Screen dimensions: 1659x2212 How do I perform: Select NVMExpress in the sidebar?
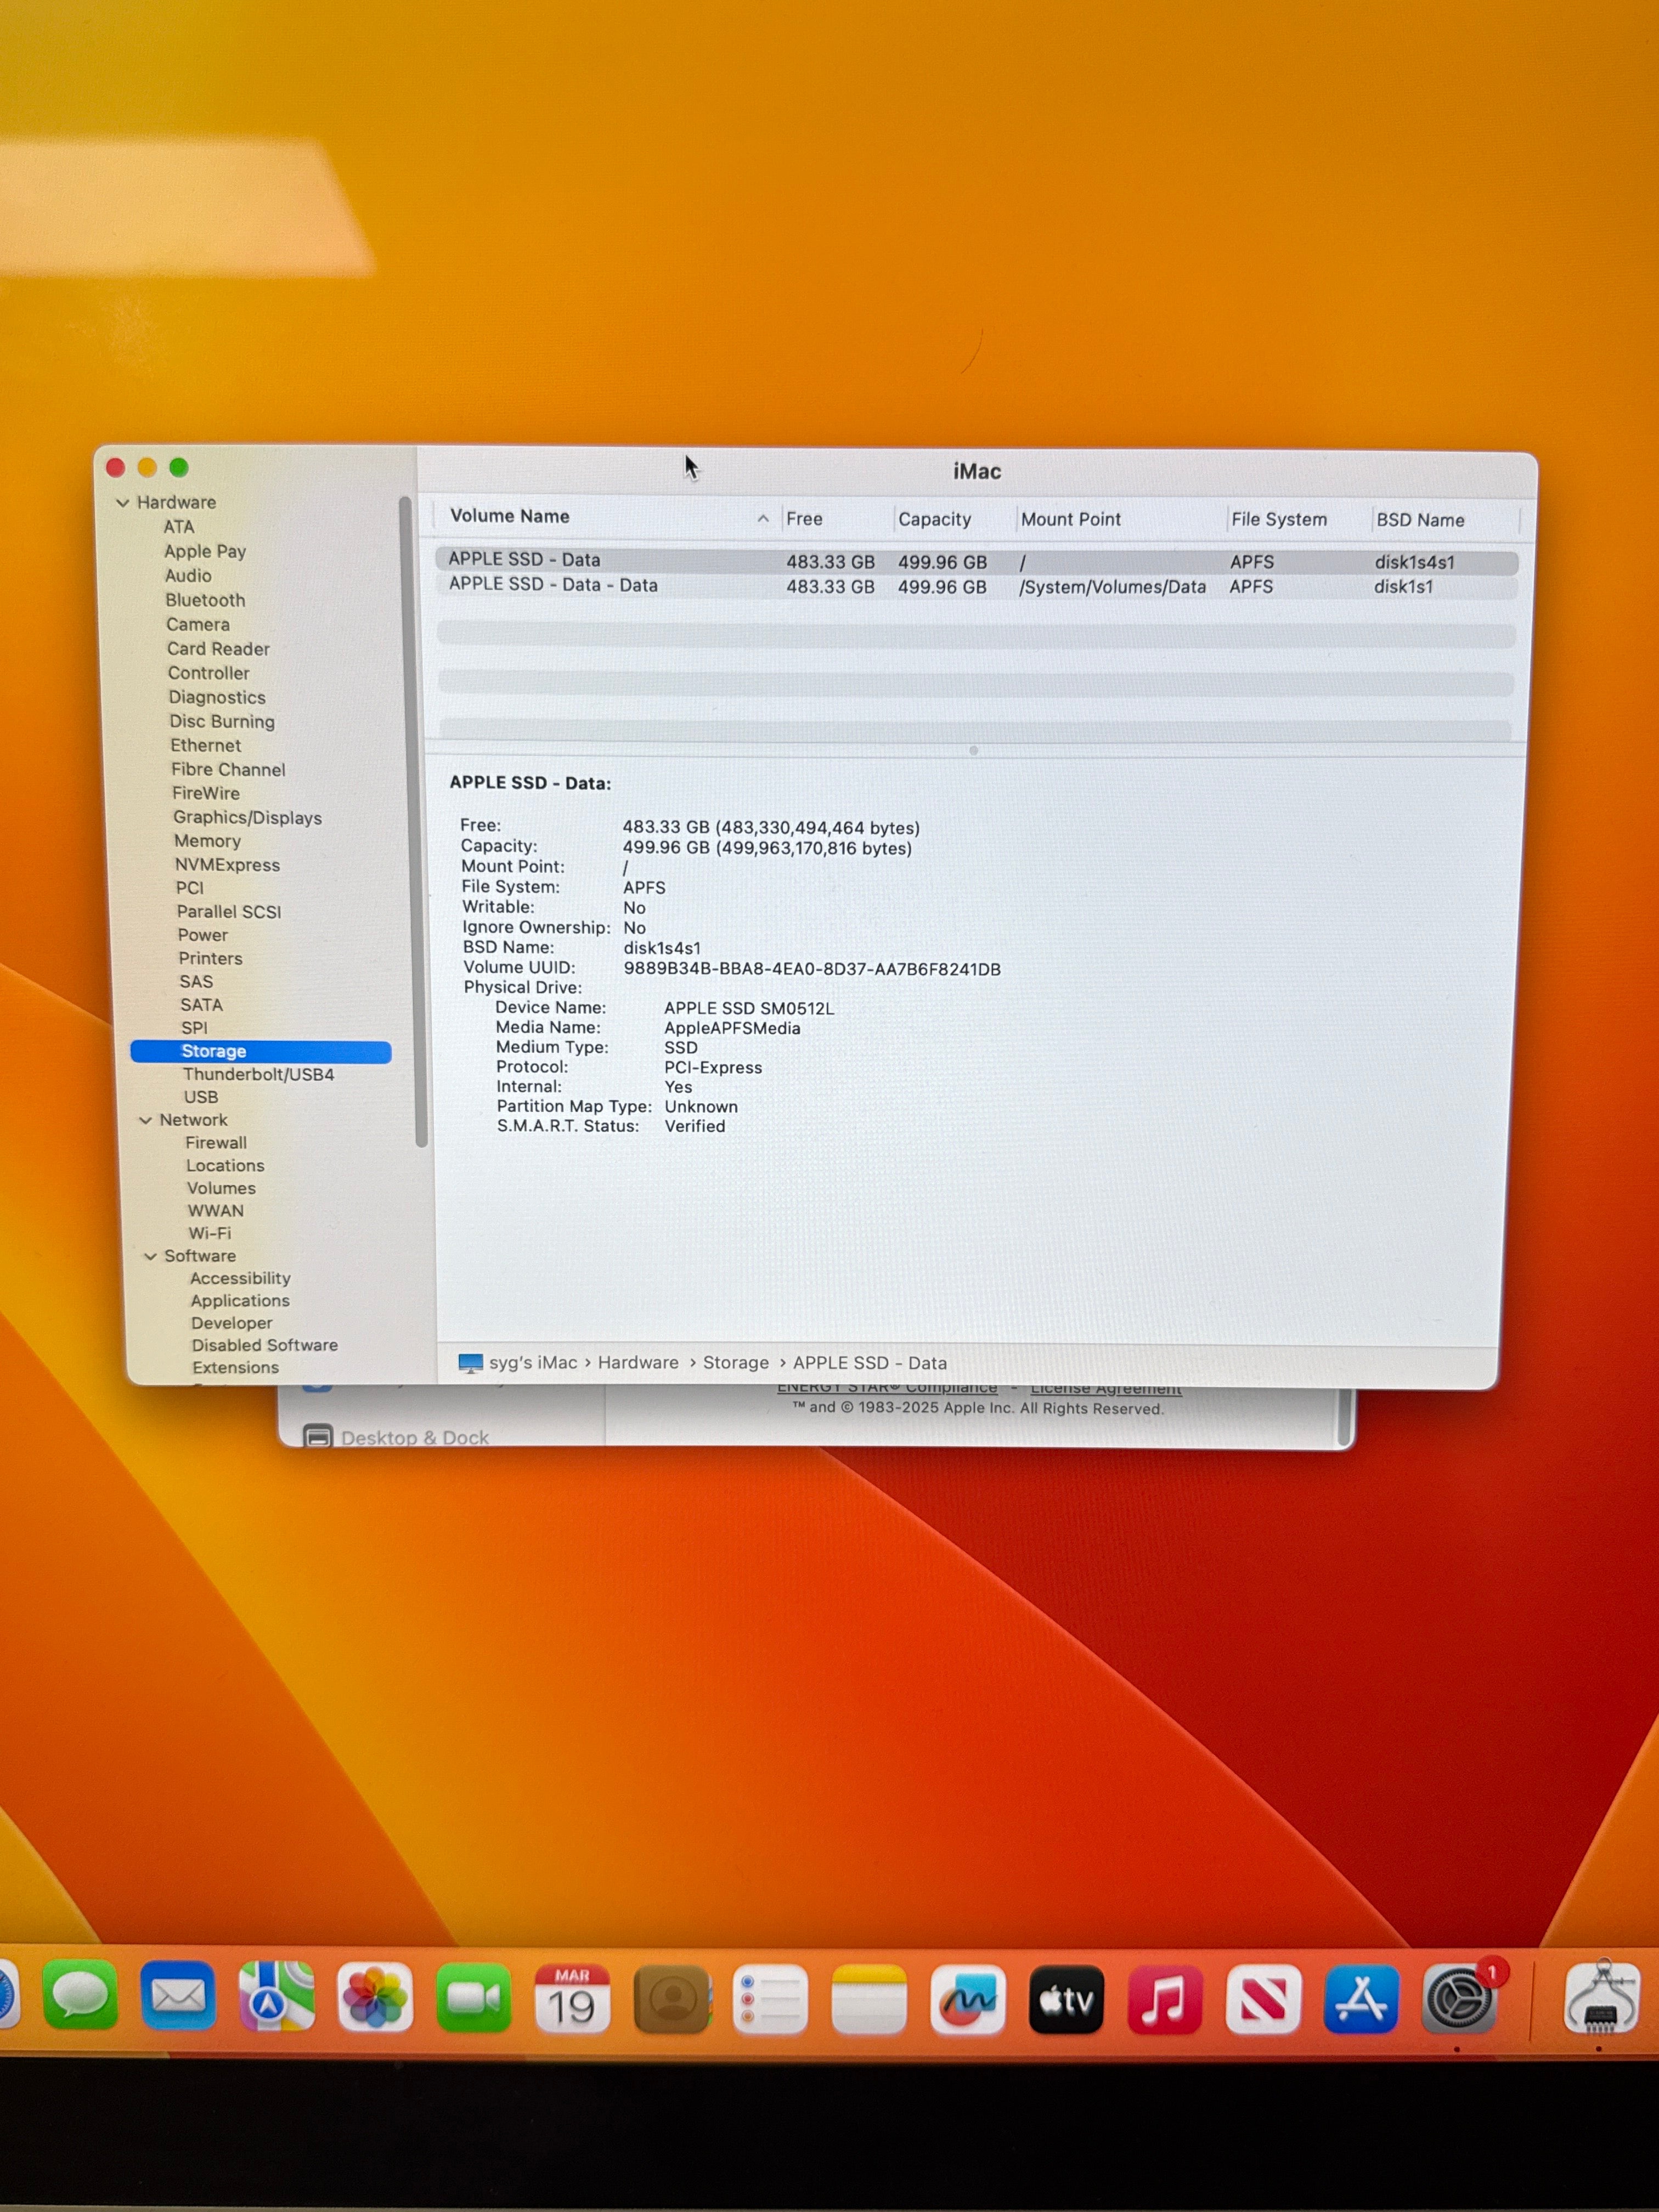pos(228,866)
